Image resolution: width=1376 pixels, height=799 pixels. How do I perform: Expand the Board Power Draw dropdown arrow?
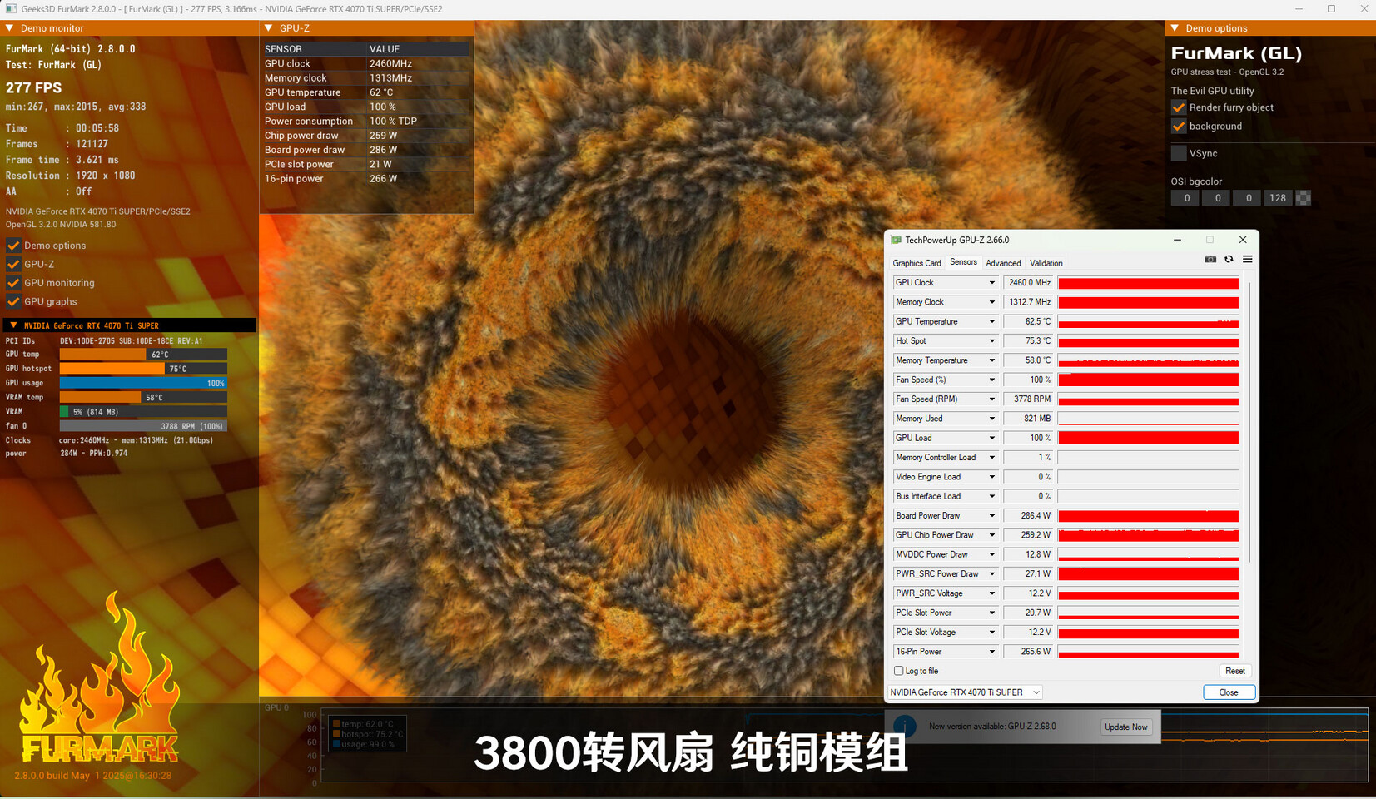[991, 516]
